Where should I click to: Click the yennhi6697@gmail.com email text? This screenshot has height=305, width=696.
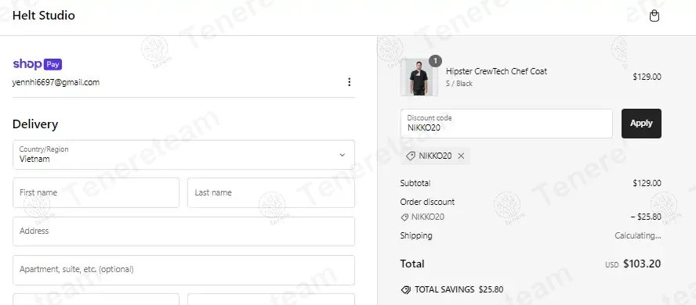pyautogui.click(x=56, y=82)
